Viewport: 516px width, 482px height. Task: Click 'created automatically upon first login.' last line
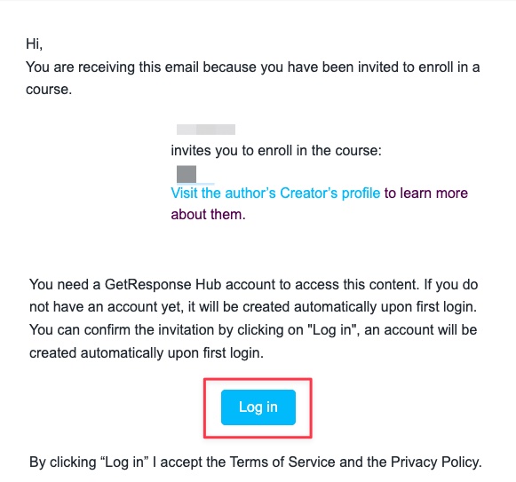pos(147,352)
